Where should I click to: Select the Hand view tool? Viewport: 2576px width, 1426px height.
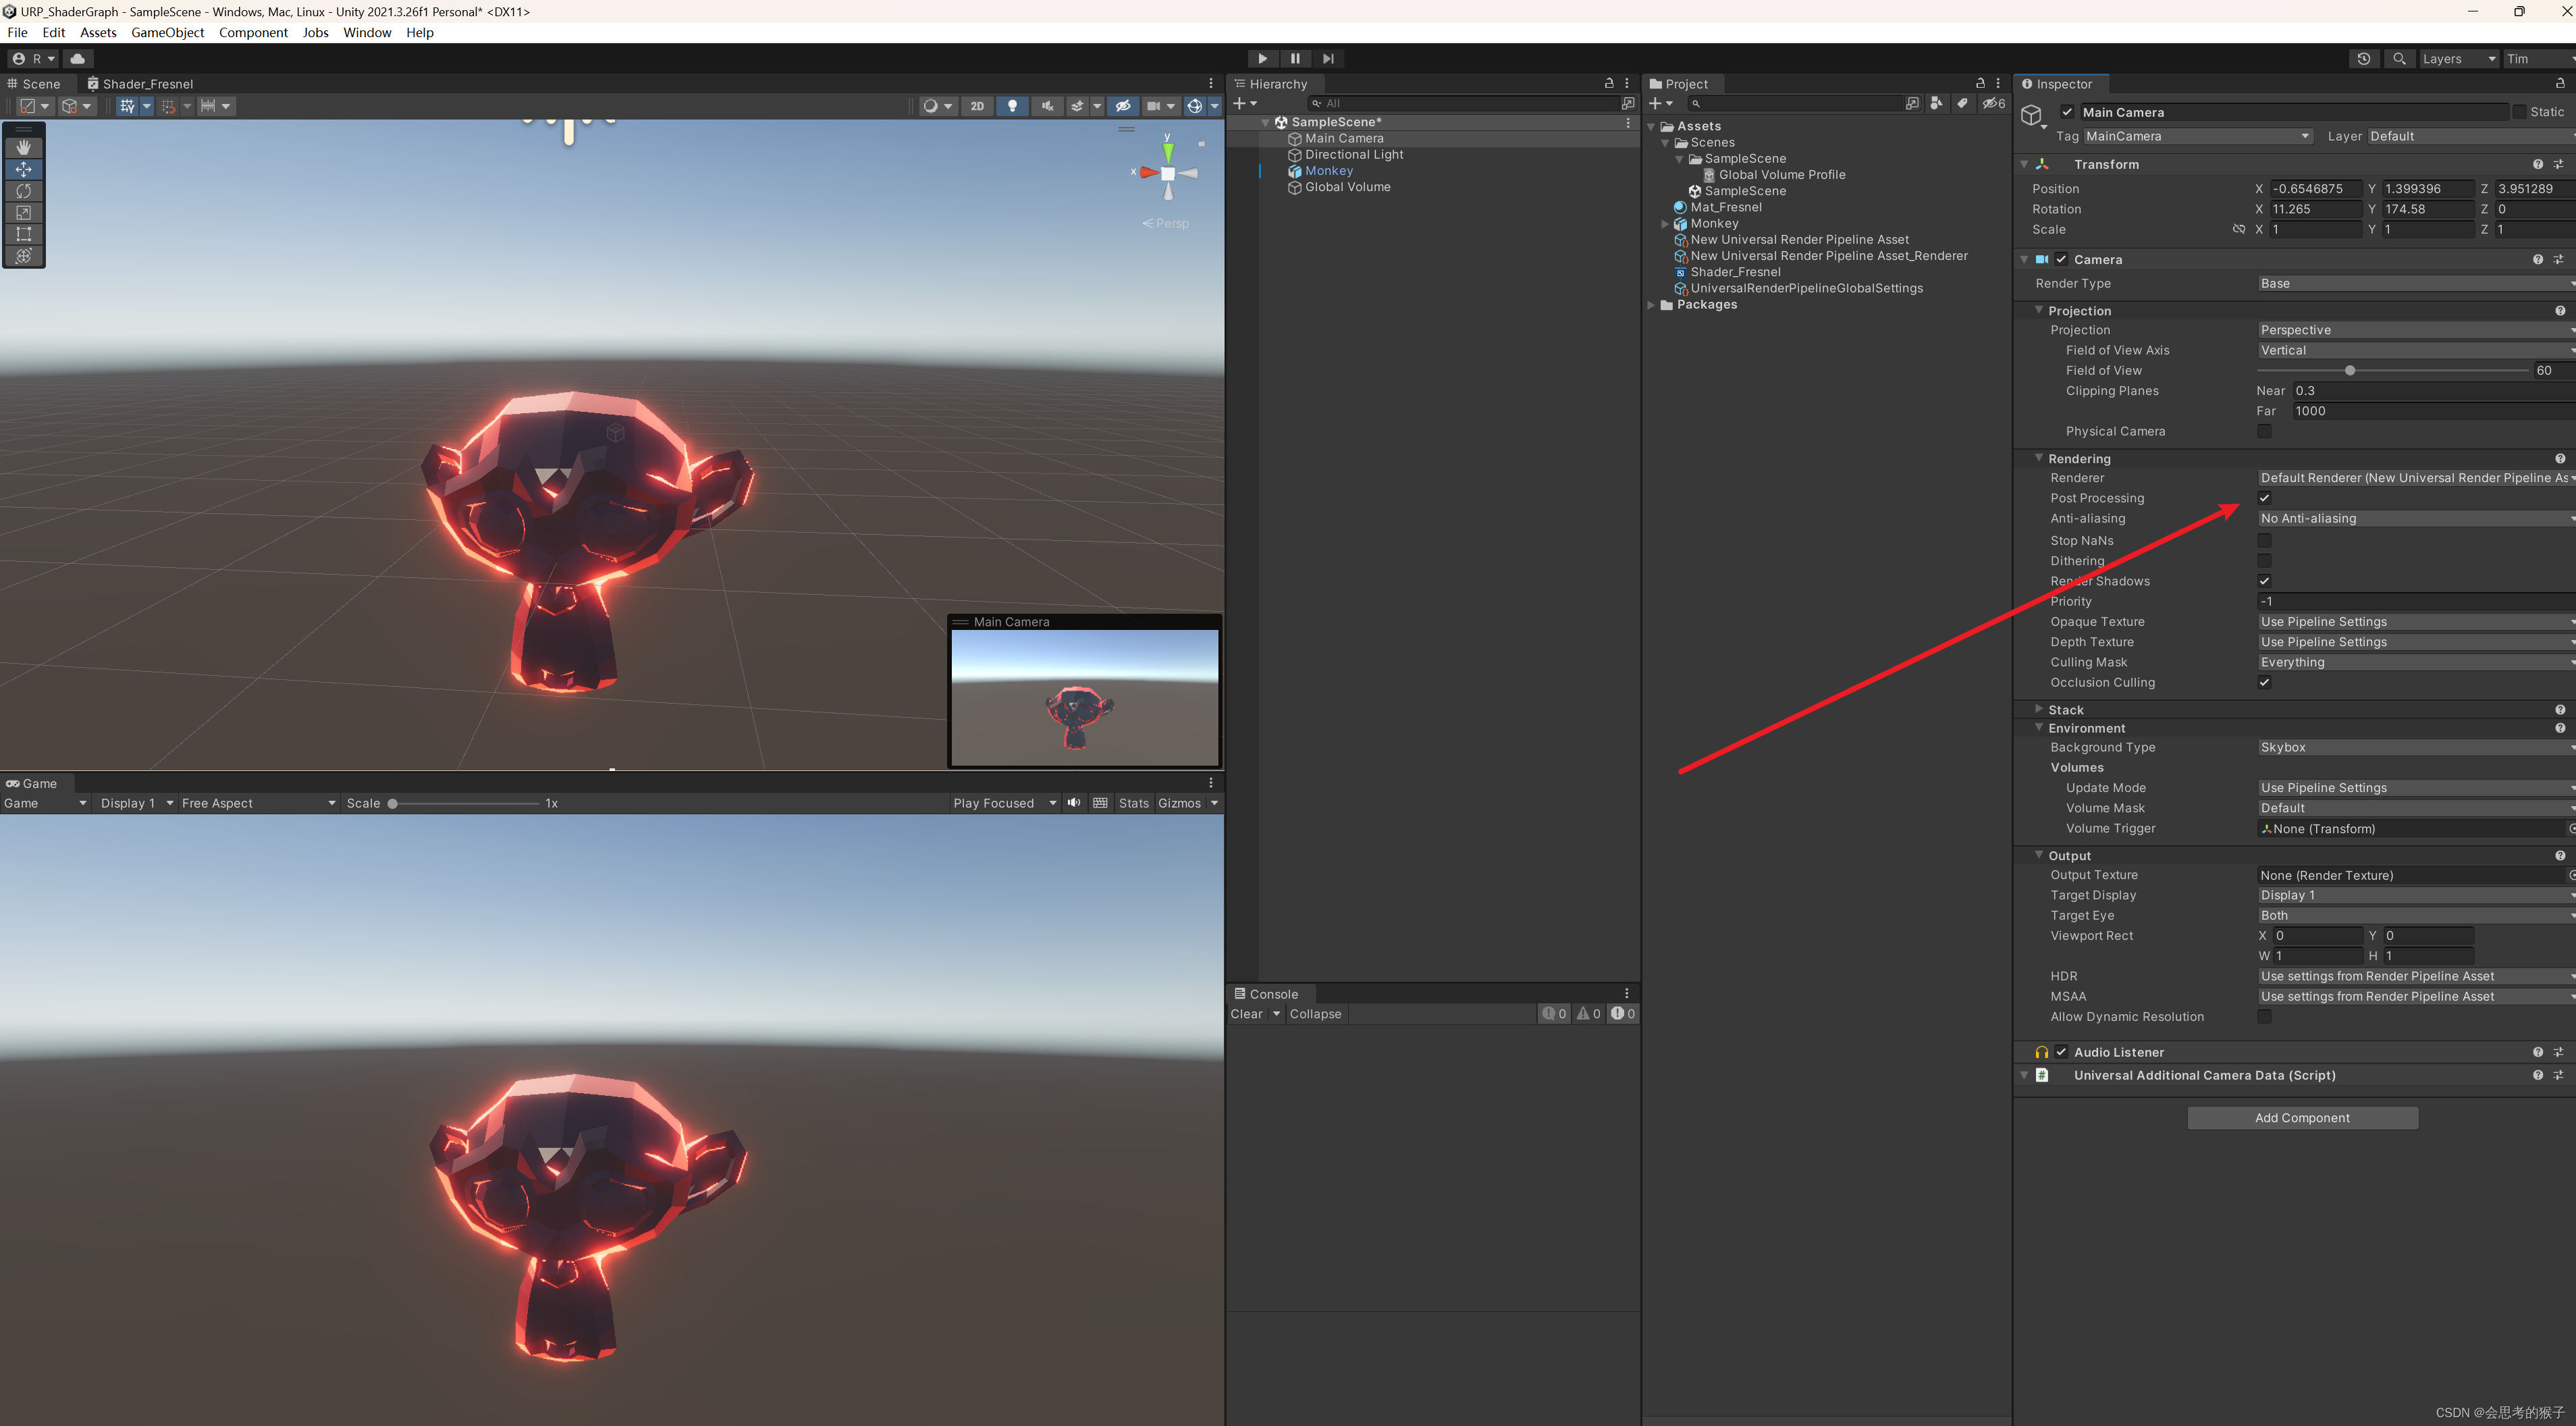(23, 147)
